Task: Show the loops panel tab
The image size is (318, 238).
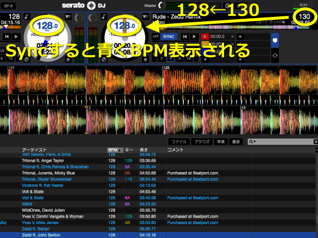Action: pos(275,55)
